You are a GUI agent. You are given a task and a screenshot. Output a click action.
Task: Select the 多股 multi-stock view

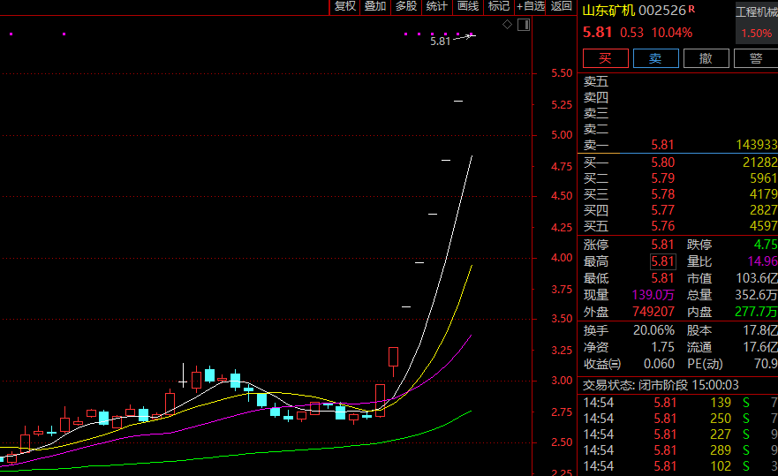406,6
